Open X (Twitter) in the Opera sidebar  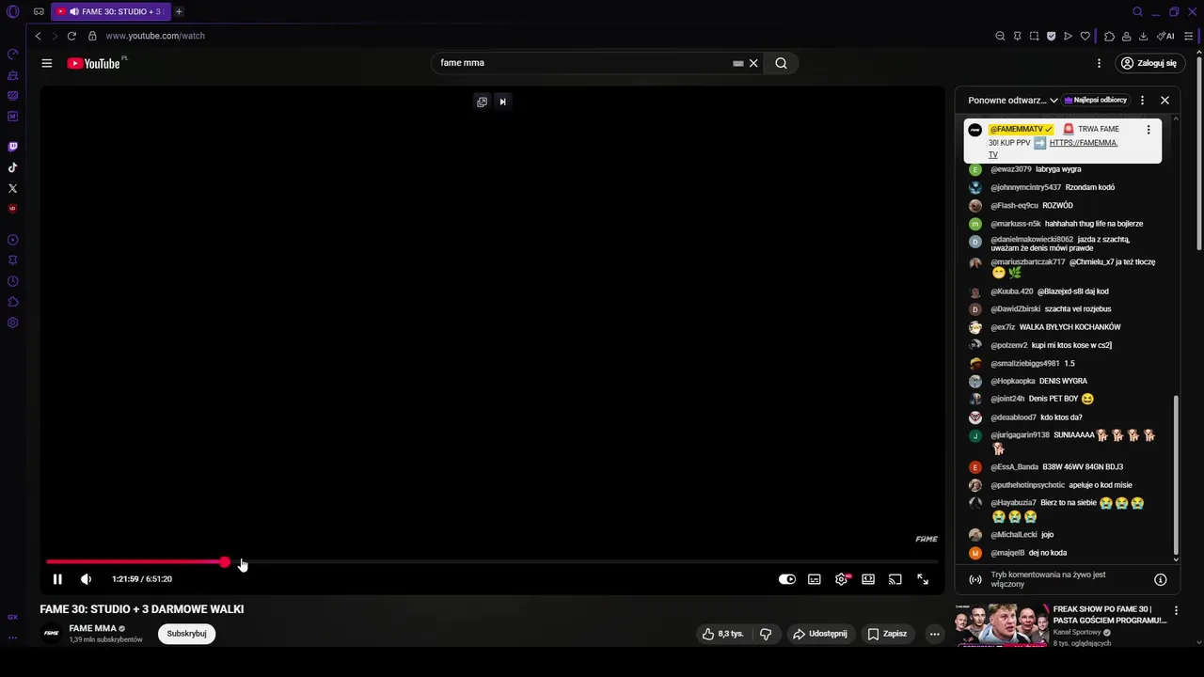[x=13, y=188]
